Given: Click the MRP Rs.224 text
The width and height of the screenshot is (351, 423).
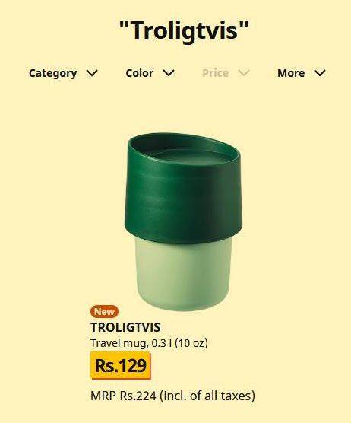Looking at the screenshot, I should (123, 396).
